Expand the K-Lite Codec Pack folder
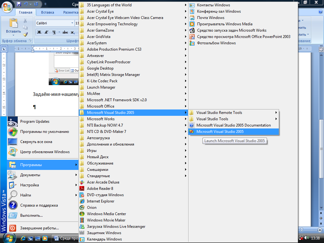 pos(134,81)
